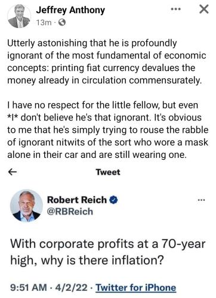This screenshot has height=298, width=216.
Task: Click the globe public-audience icon
Action: click(62, 23)
